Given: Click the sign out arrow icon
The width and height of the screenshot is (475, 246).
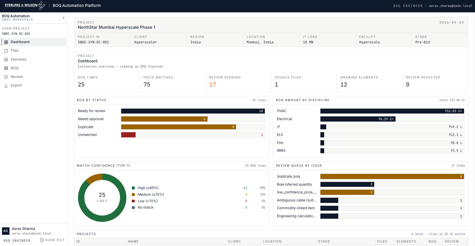Looking at the screenshot, I should tap(42, 240).
